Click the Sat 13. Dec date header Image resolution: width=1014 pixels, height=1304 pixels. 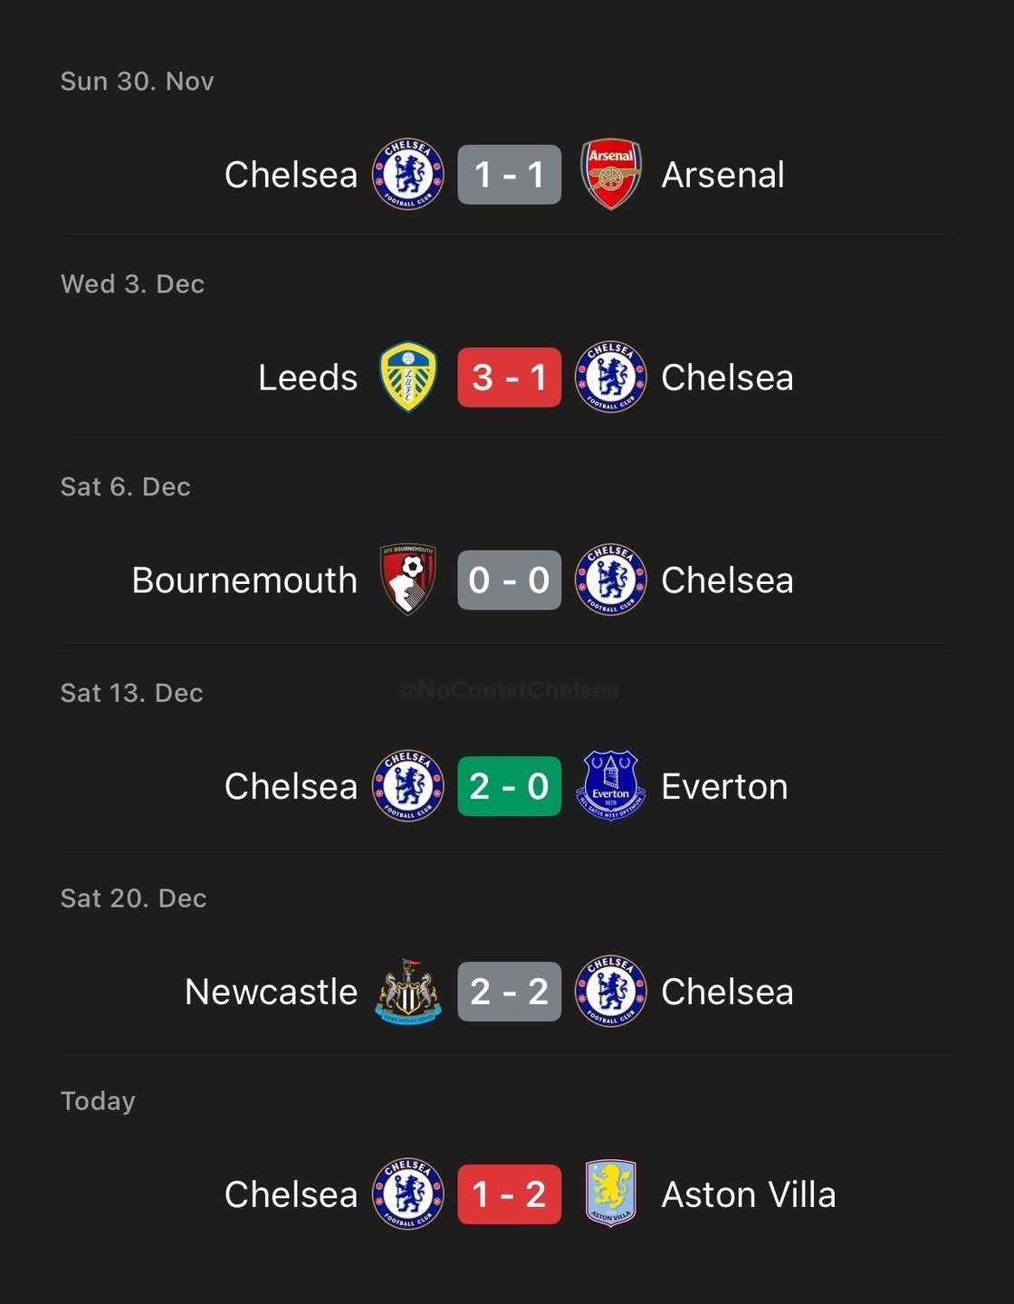(131, 693)
